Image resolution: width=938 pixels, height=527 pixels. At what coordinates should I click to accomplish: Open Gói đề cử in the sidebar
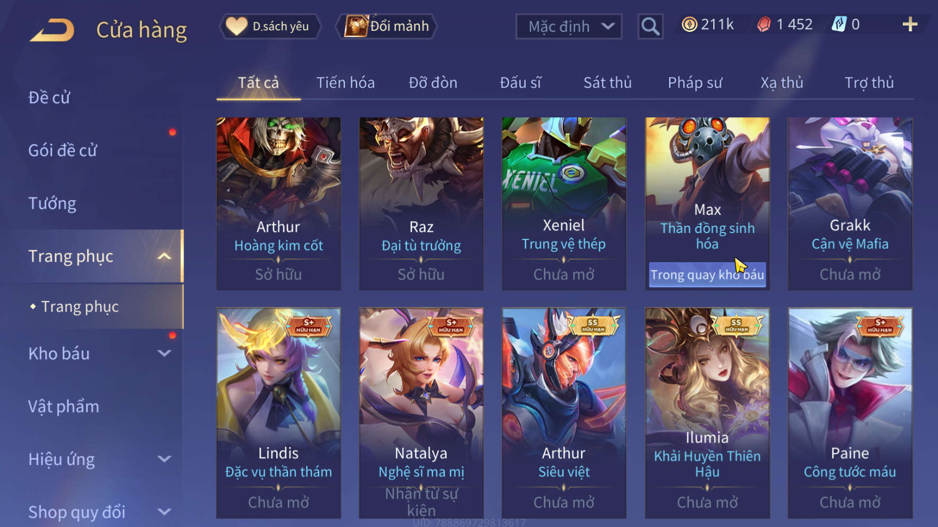coord(63,150)
